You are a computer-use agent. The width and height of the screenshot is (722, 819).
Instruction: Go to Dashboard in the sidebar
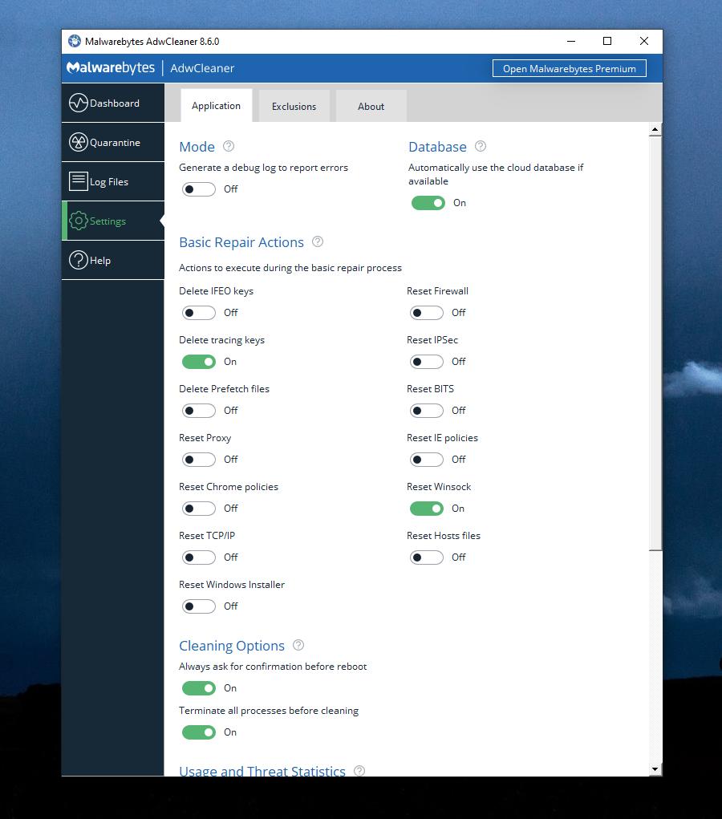(x=113, y=103)
